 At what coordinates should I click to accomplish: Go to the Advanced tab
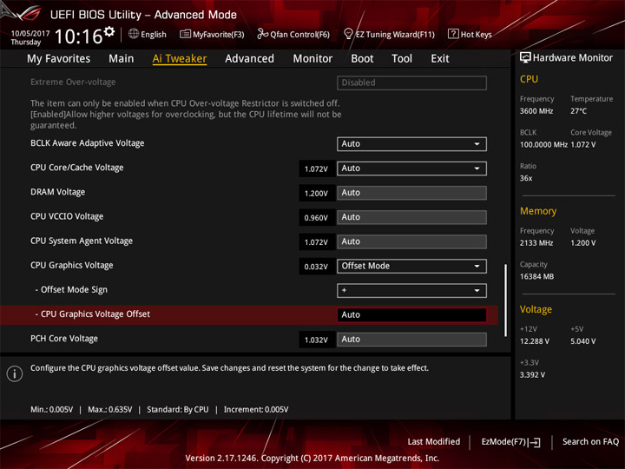click(x=249, y=59)
